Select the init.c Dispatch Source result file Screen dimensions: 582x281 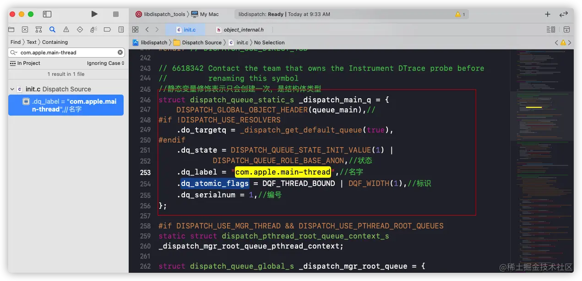point(58,89)
